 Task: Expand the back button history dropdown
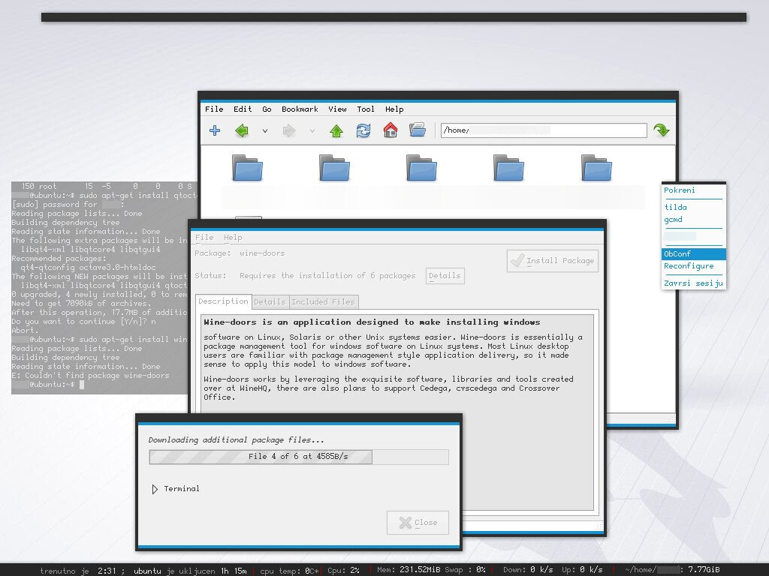pyautogui.click(x=265, y=130)
